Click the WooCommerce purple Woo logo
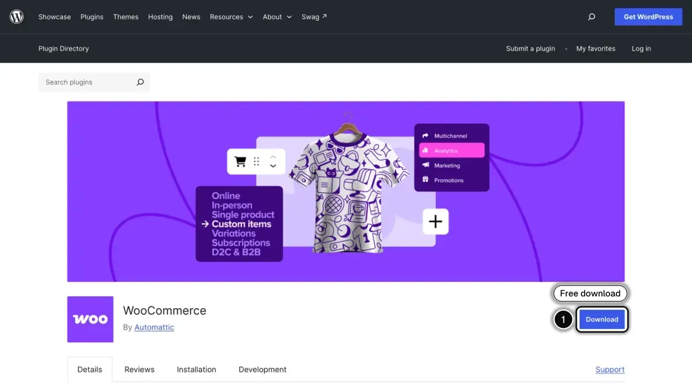 click(90, 319)
